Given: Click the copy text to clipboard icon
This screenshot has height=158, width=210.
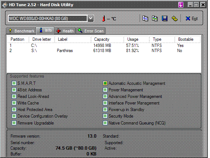Looking at the screenshot, I should 145,19.
